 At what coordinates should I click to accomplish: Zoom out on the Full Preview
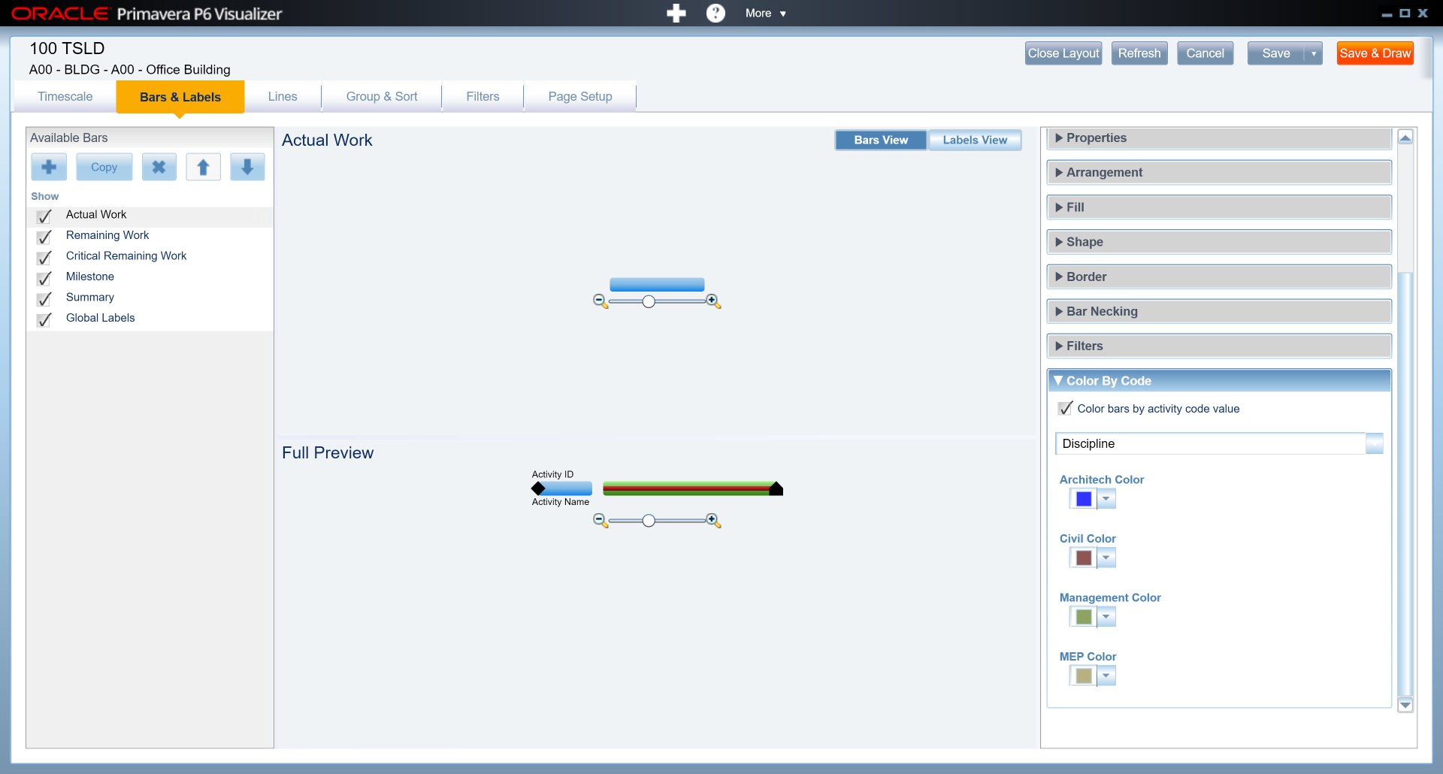click(x=600, y=520)
